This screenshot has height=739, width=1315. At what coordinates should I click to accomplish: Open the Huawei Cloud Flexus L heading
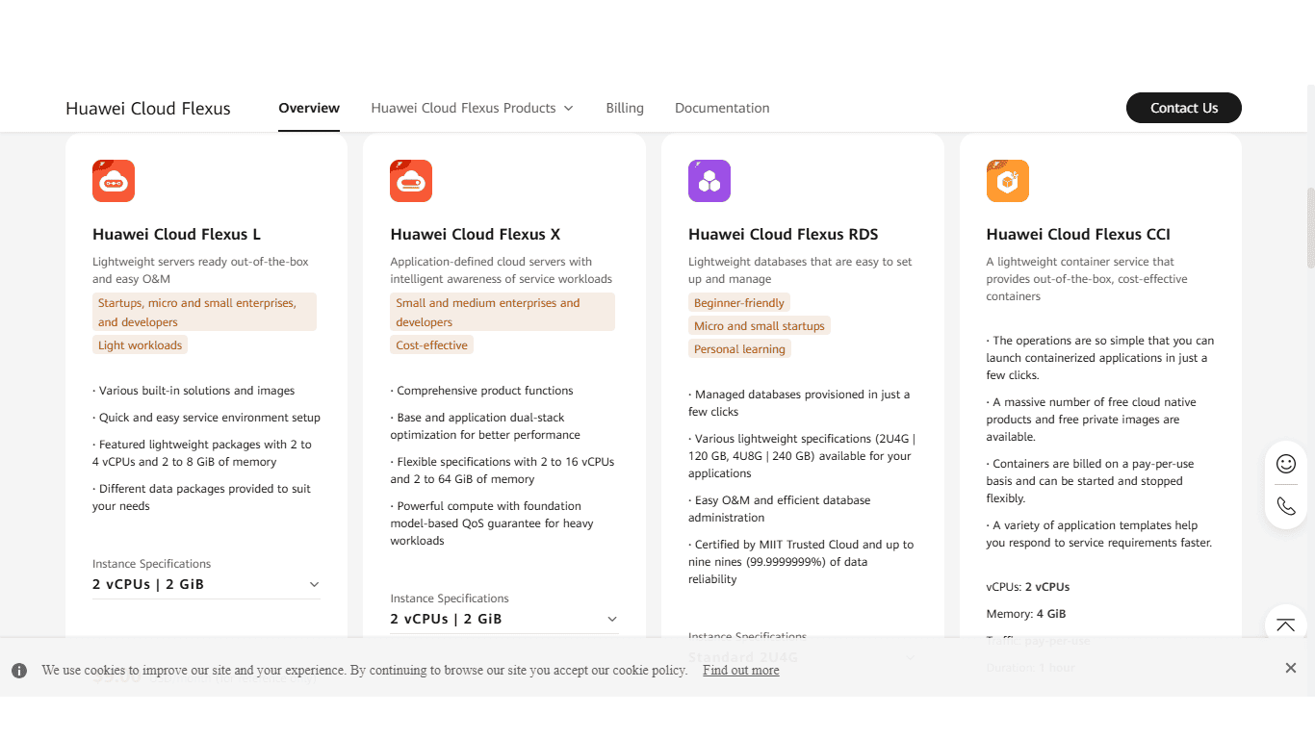[176, 234]
